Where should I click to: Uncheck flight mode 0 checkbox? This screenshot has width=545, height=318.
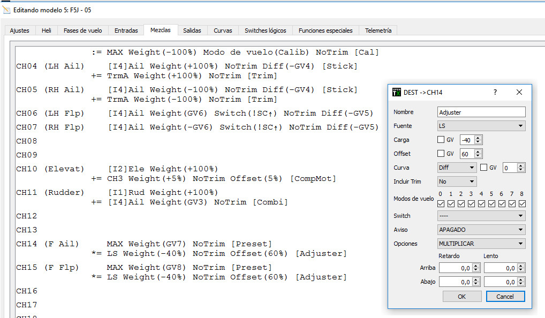[x=441, y=203]
